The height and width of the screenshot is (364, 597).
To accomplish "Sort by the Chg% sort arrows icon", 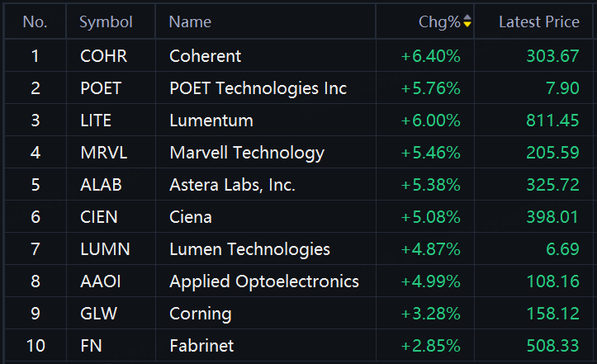I will tap(467, 21).
